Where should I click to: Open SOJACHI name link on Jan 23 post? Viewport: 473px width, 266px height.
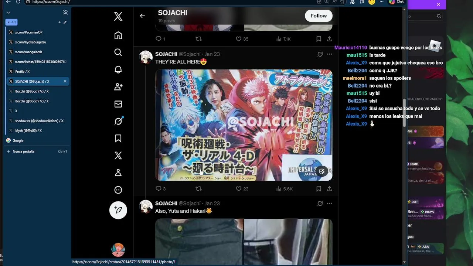(x=166, y=54)
